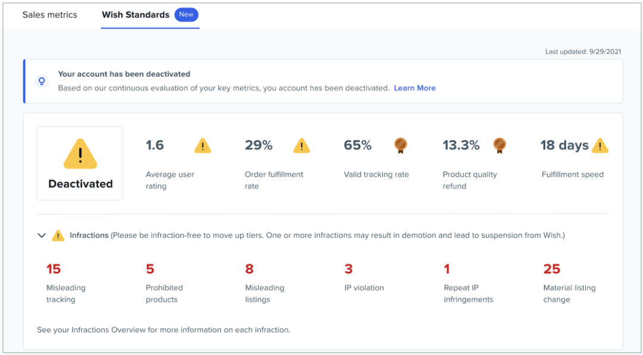Click warning icon next to 29% fulfillment rate

302,146
